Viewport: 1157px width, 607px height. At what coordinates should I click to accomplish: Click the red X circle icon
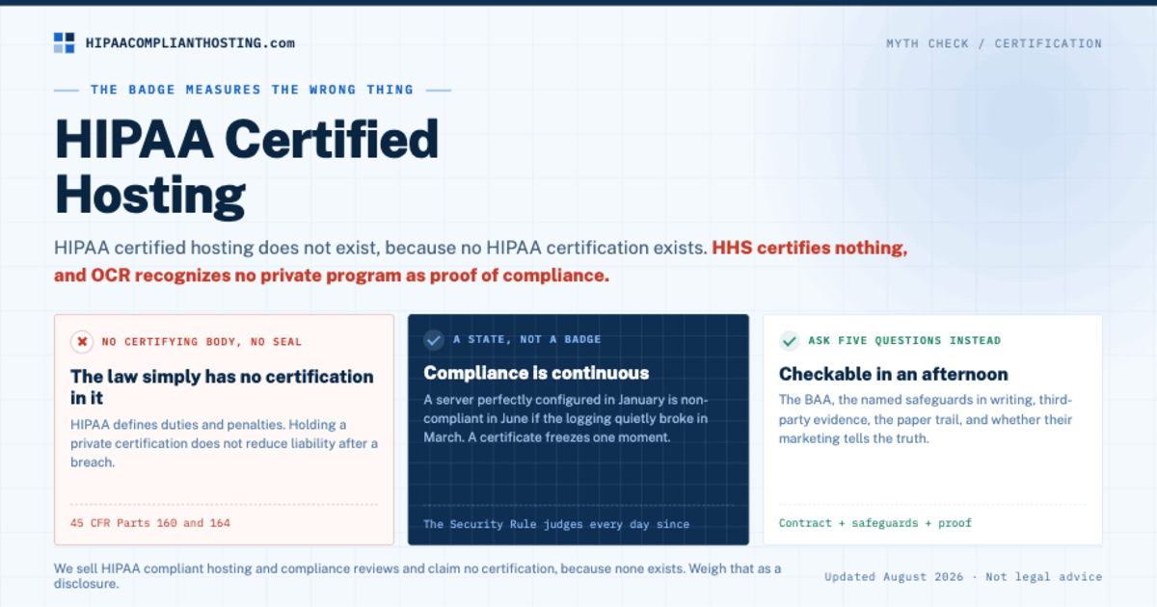(x=82, y=341)
